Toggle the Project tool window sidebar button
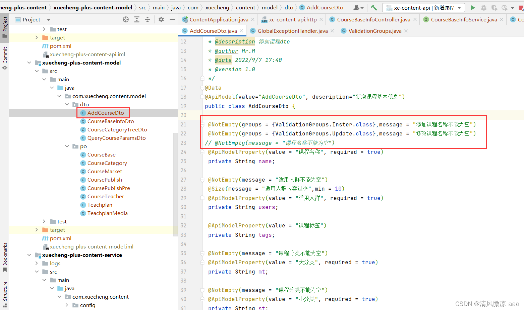Image resolution: width=524 pixels, height=310 pixels. pos(5,28)
